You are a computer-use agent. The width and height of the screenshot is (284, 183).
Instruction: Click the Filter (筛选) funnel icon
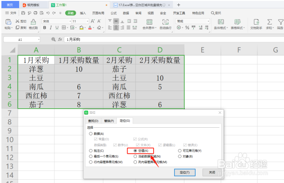pos(281,22)
